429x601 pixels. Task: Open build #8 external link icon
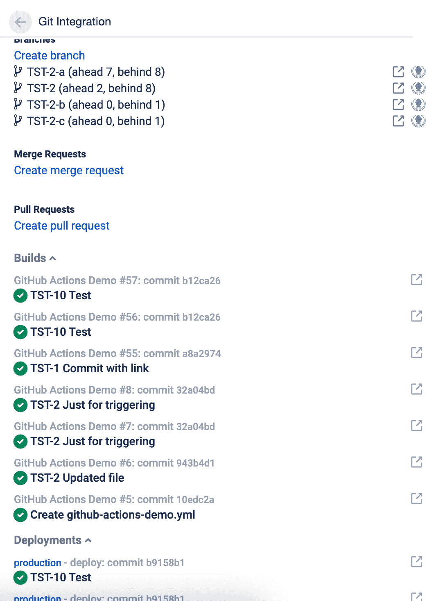pyautogui.click(x=416, y=389)
